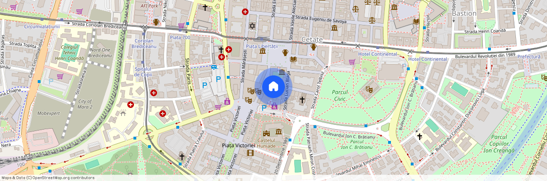Click the hospital cross near Strada Eugeniu de Savoya top
547x181 pixels.
[x=245, y=11]
